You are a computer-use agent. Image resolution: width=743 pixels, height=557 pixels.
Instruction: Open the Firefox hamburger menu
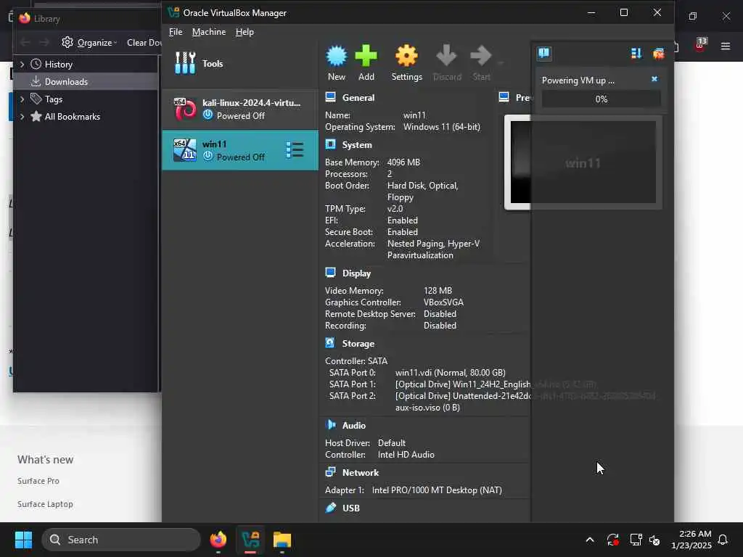(x=725, y=46)
